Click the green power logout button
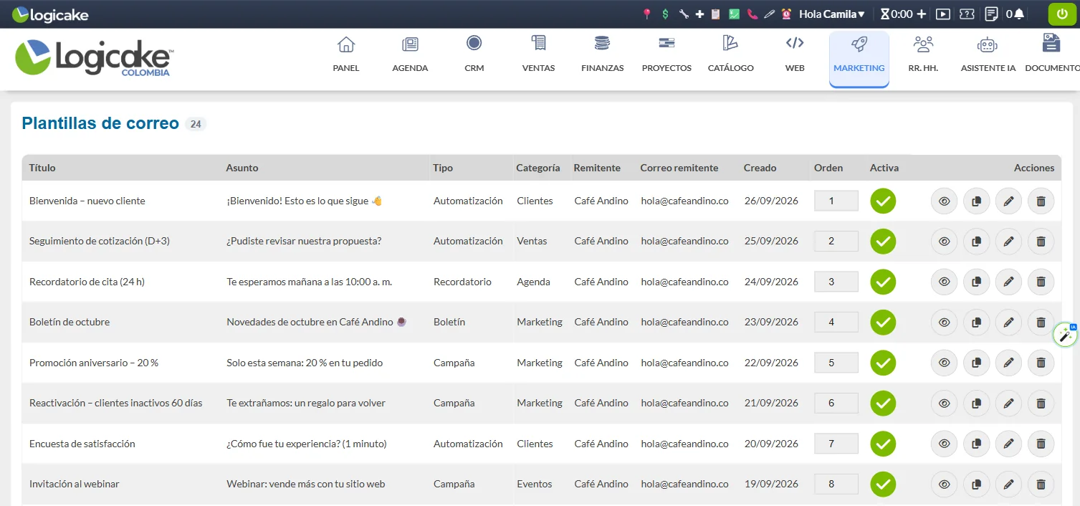Viewport: 1080px width, 506px height. [1062, 14]
